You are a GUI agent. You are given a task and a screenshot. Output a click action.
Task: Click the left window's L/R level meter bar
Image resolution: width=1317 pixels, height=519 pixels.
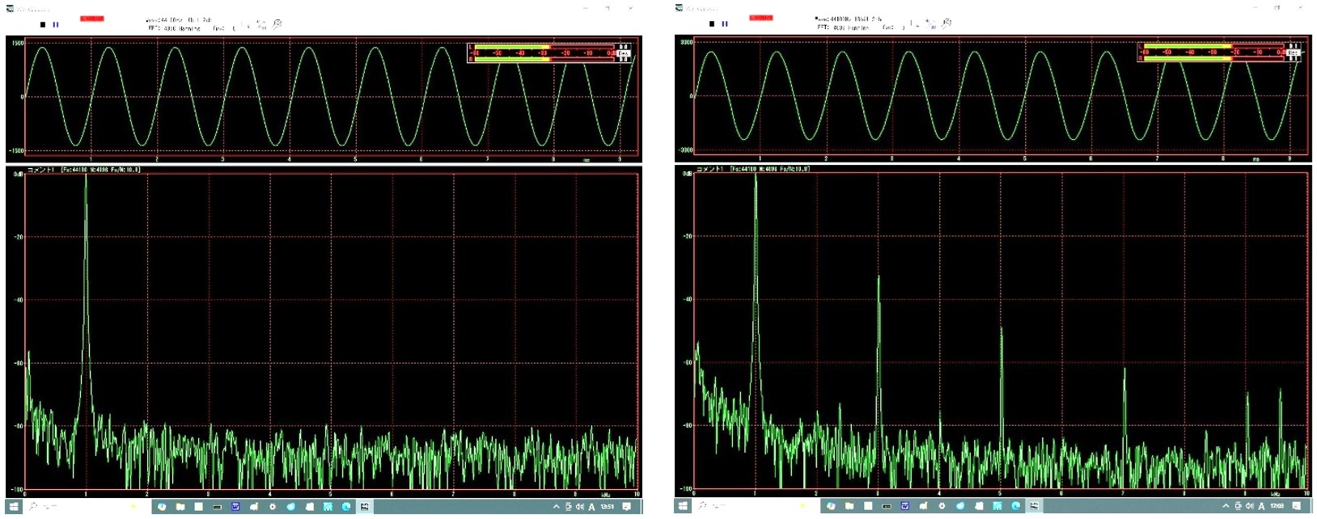coord(542,53)
